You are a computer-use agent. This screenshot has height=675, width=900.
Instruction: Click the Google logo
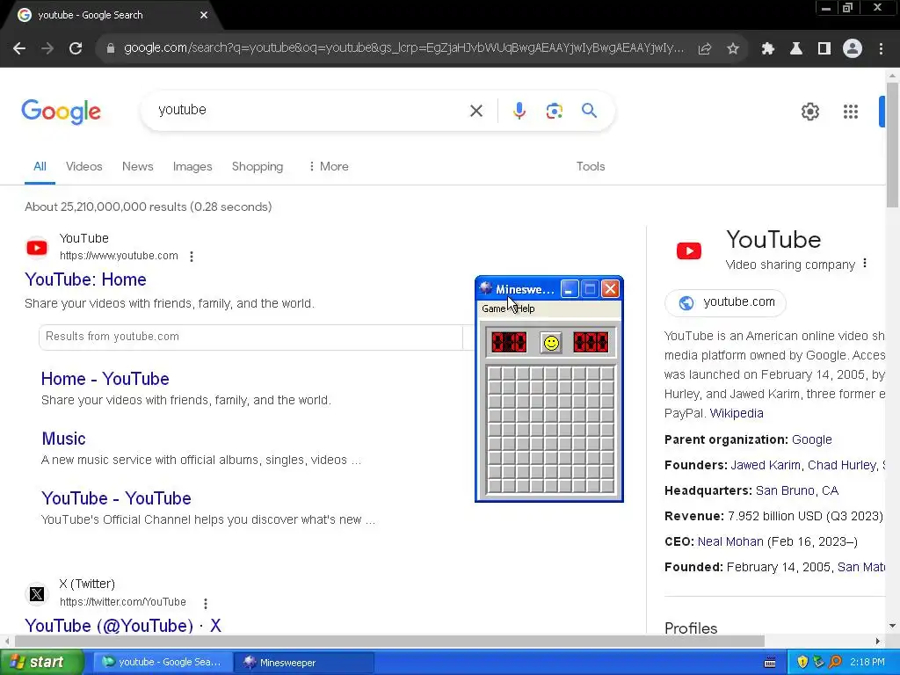click(x=61, y=112)
